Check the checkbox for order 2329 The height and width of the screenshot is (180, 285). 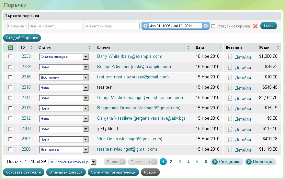point(10,67)
